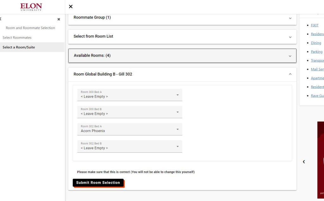Image resolution: width=324 pixels, height=201 pixels.
Task: Open the FIXIT link
Action: tap(315, 25)
